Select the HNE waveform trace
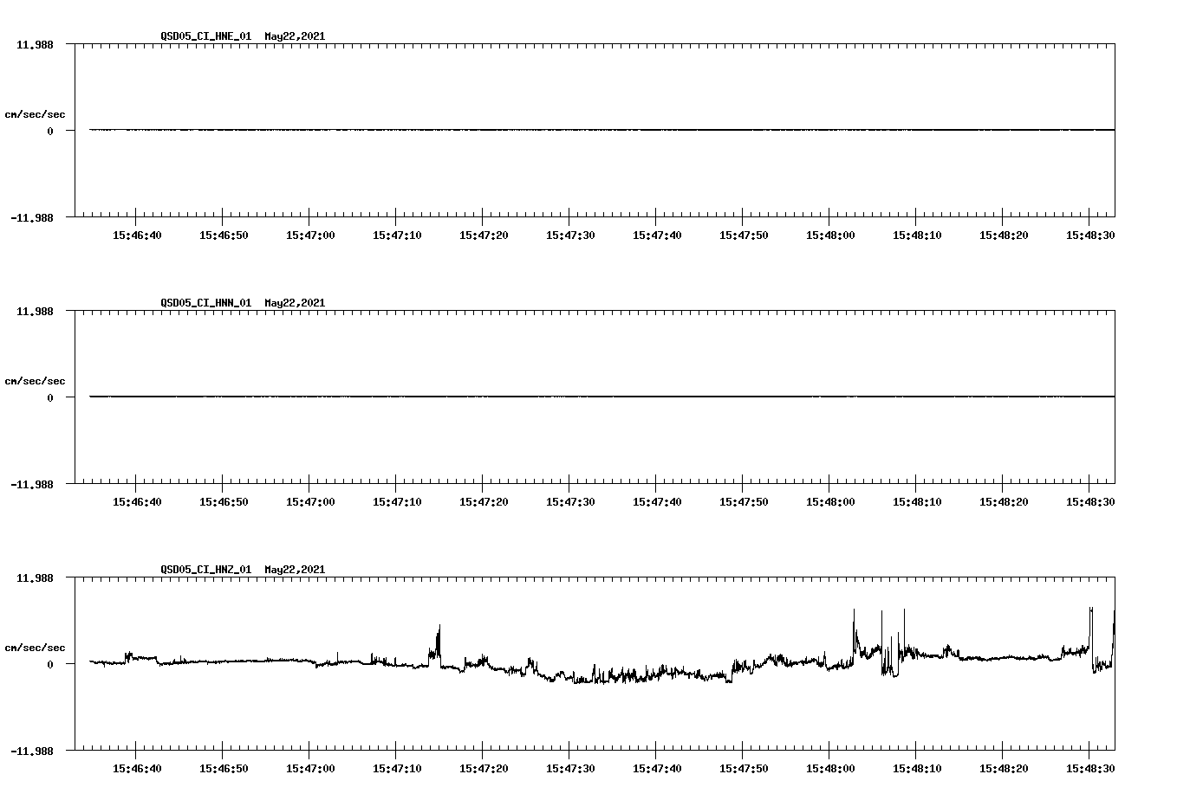The height and width of the screenshot is (800, 1177). [x=520, y=130]
